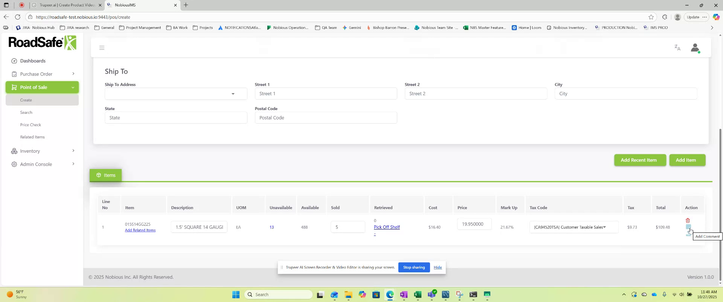
Task: Click the Unavailable quantity 13 link
Action: [272, 227]
